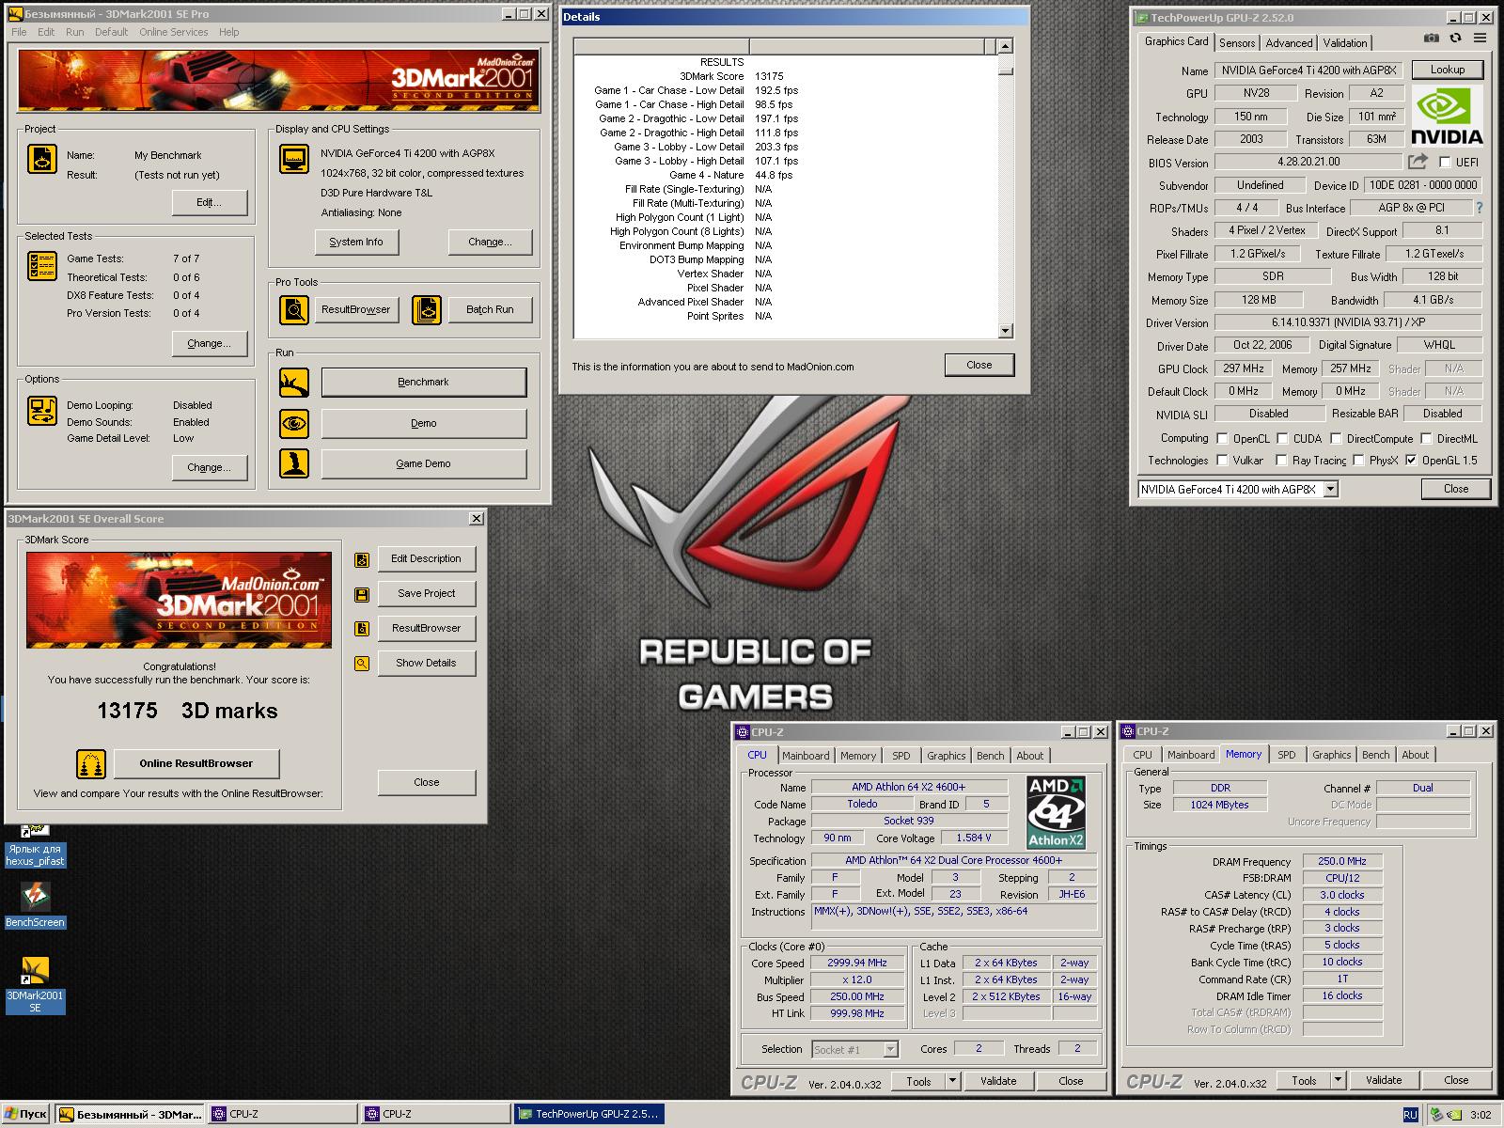Click the Options settings icon in 3DMark
The width and height of the screenshot is (1504, 1128).
[x=42, y=411]
